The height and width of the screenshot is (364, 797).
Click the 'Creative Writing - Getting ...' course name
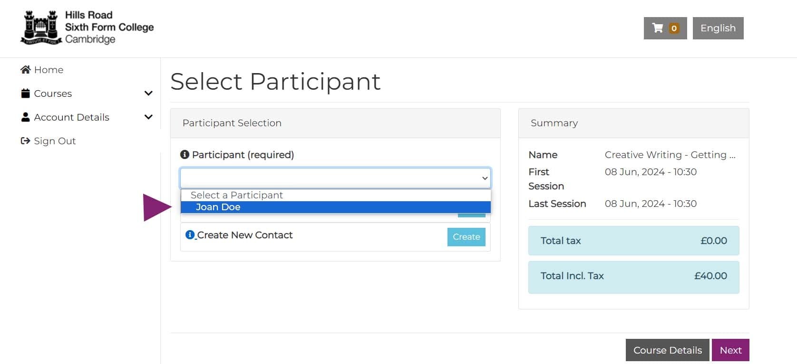coord(670,155)
